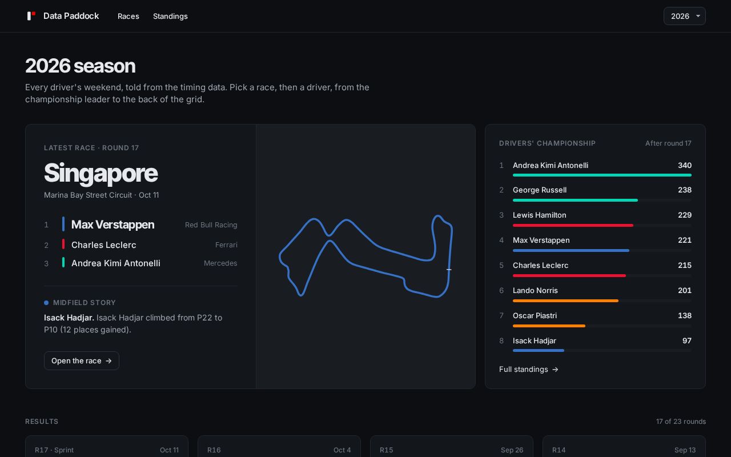Open the R15 Sep 26 result card
Screen dimensions: 731x457
(x=452, y=447)
